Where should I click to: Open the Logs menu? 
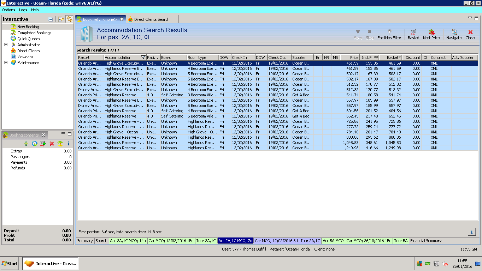(23, 10)
